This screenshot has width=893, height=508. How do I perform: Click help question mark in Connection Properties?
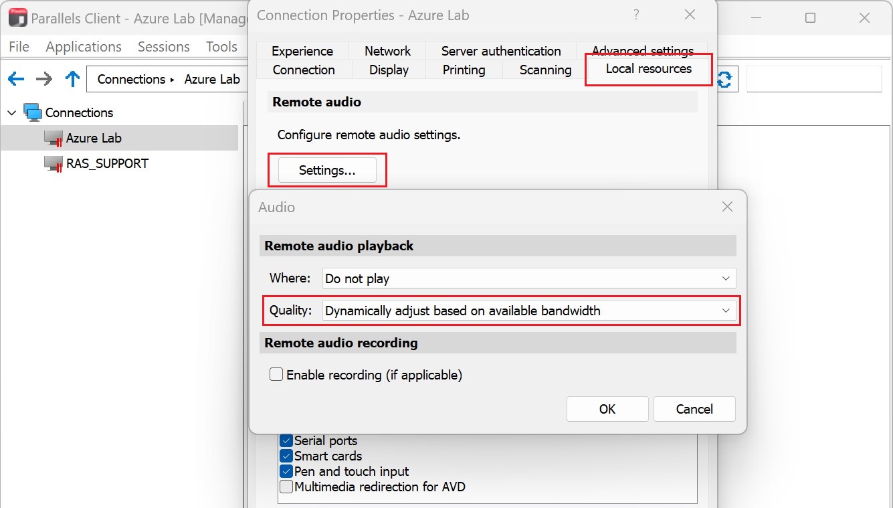(x=636, y=15)
